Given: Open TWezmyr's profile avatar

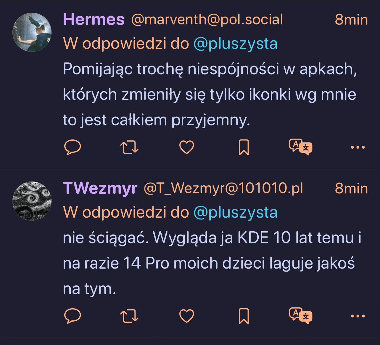Looking at the screenshot, I should click(x=32, y=201).
